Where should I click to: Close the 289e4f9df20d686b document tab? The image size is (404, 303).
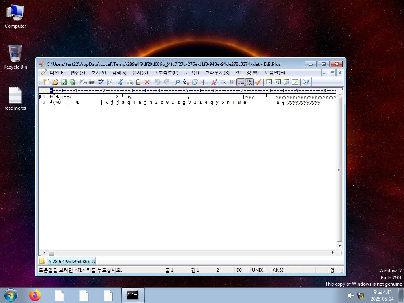click(93, 261)
